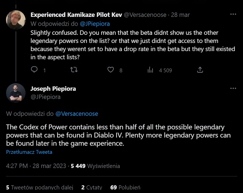This screenshot has height=193, width=243.
Task: View the 2 Cytaty quotes list
Action: pyautogui.click(x=92, y=187)
